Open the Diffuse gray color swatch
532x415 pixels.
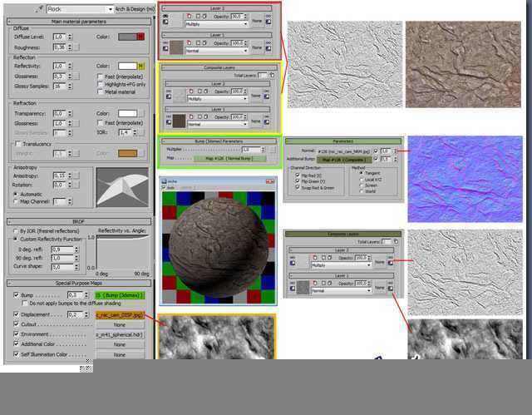click(x=127, y=37)
